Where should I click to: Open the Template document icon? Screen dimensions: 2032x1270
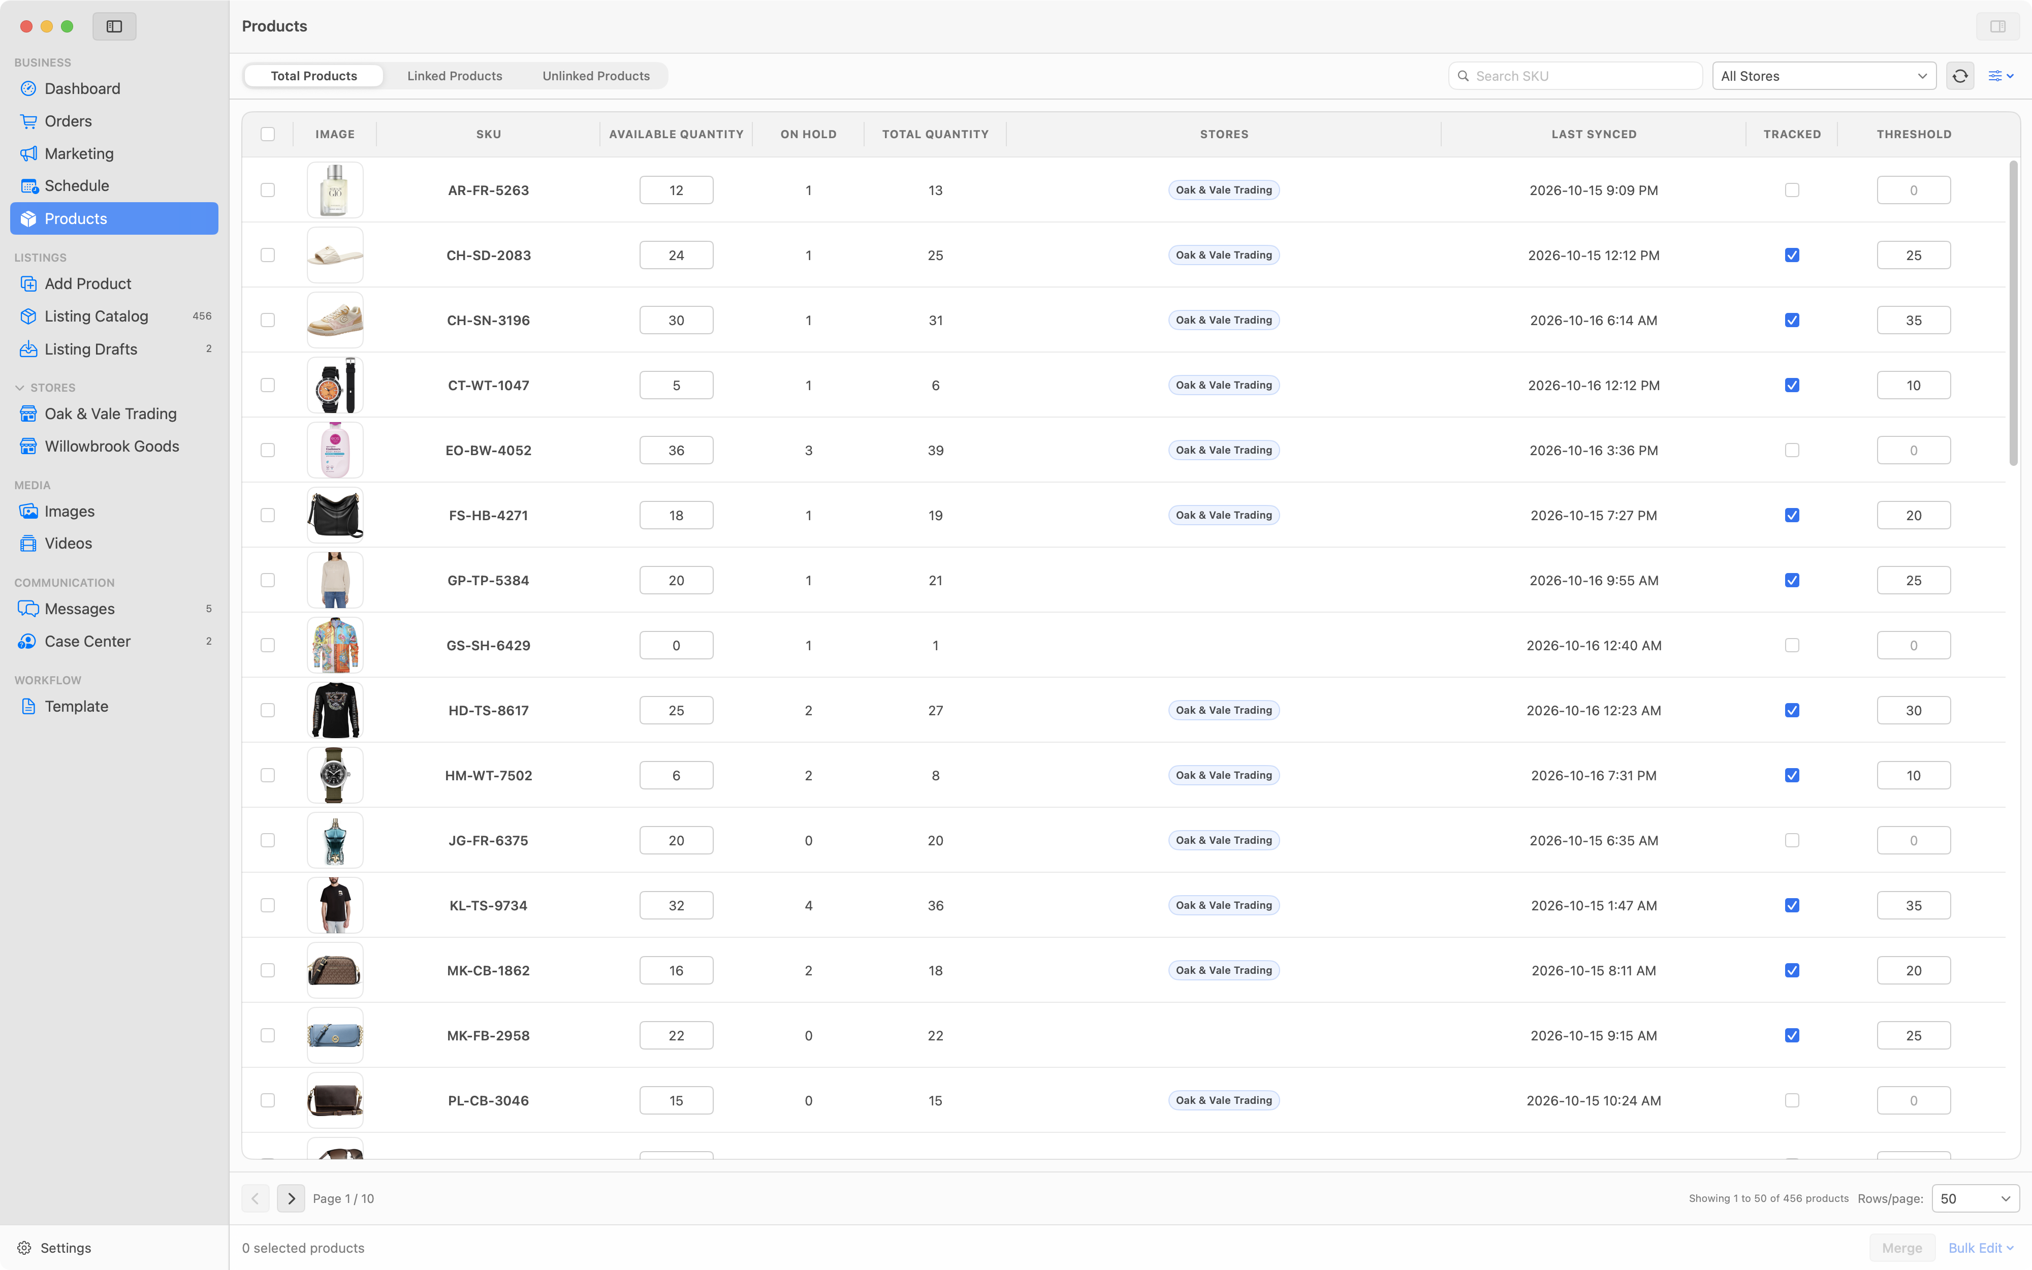point(28,707)
